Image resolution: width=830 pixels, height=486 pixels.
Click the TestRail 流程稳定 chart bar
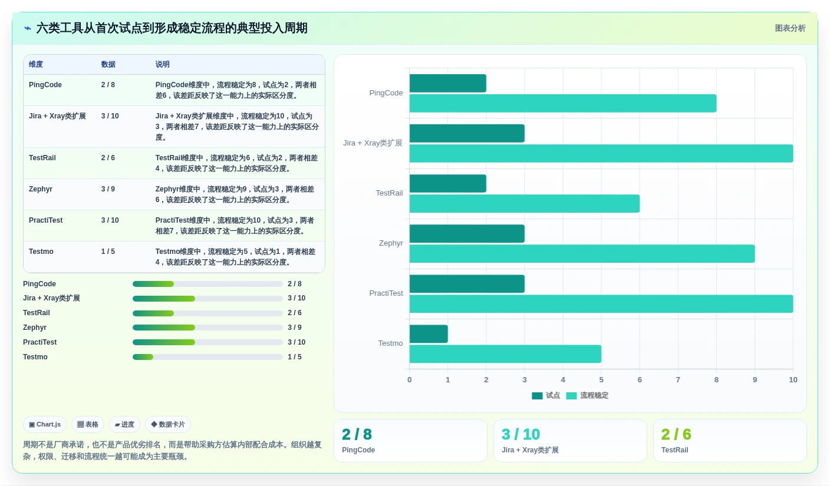point(525,203)
